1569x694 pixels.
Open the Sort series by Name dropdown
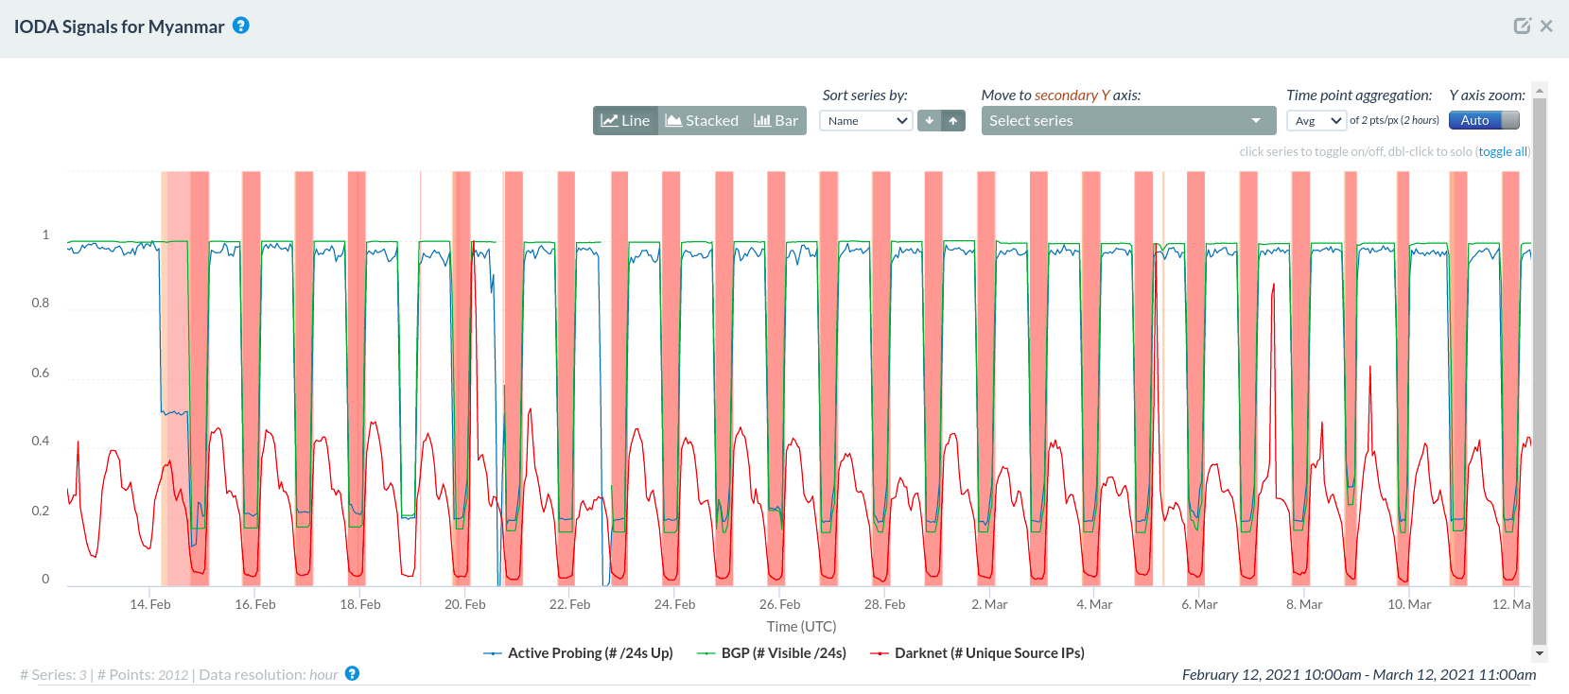[865, 121]
